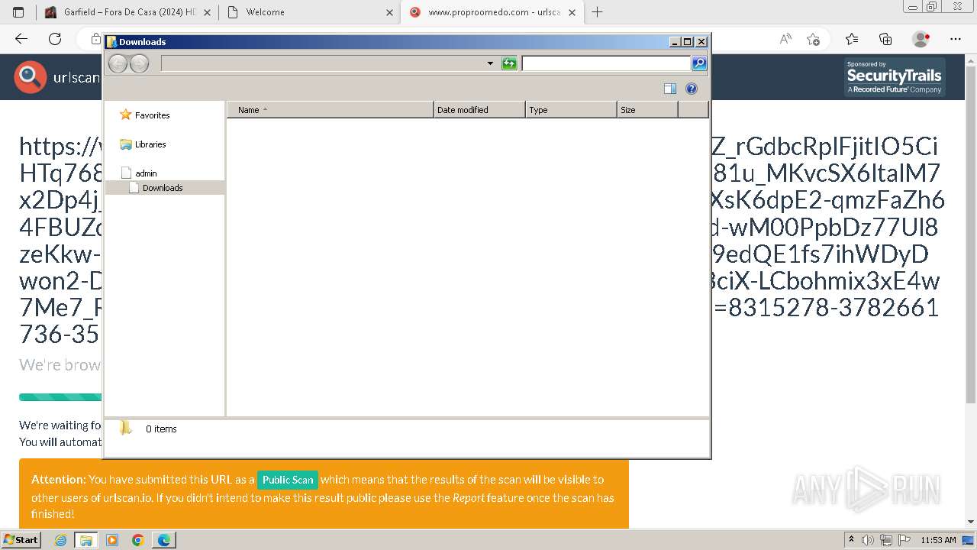Open the network tray icon
The height and width of the screenshot is (550, 977).
[x=886, y=540]
